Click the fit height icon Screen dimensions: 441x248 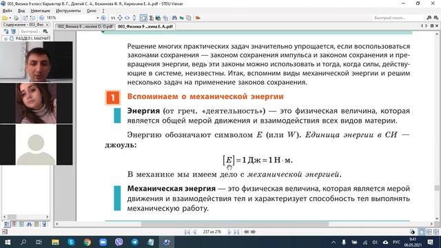click(134, 18)
